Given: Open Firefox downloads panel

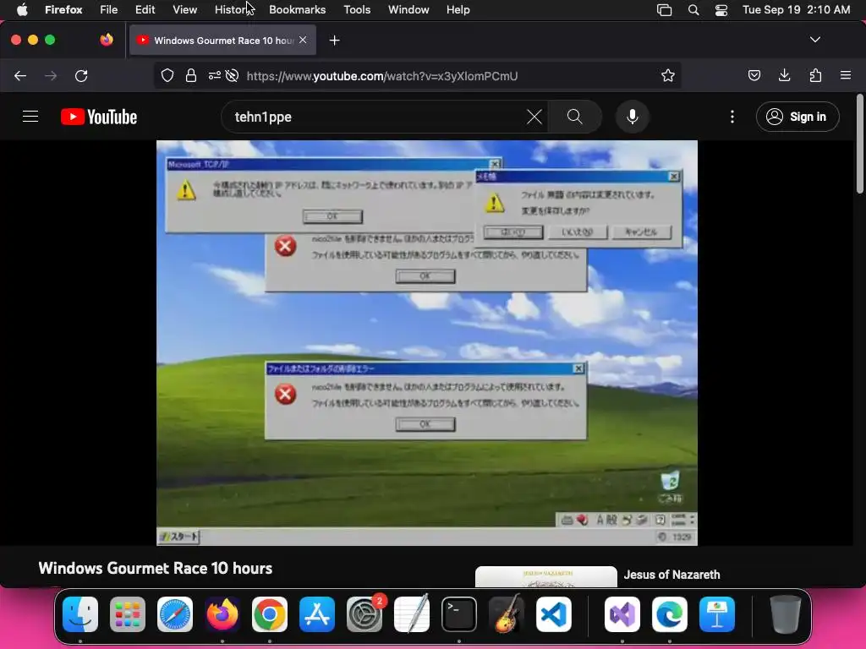Looking at the screenshot, I should [x=784, y=75].
